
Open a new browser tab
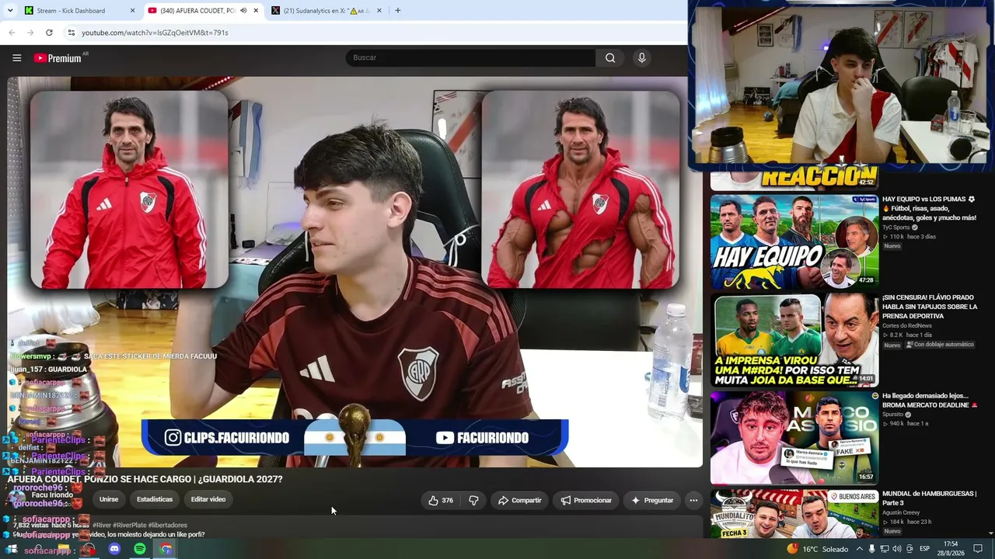click(x=398, y=11)
